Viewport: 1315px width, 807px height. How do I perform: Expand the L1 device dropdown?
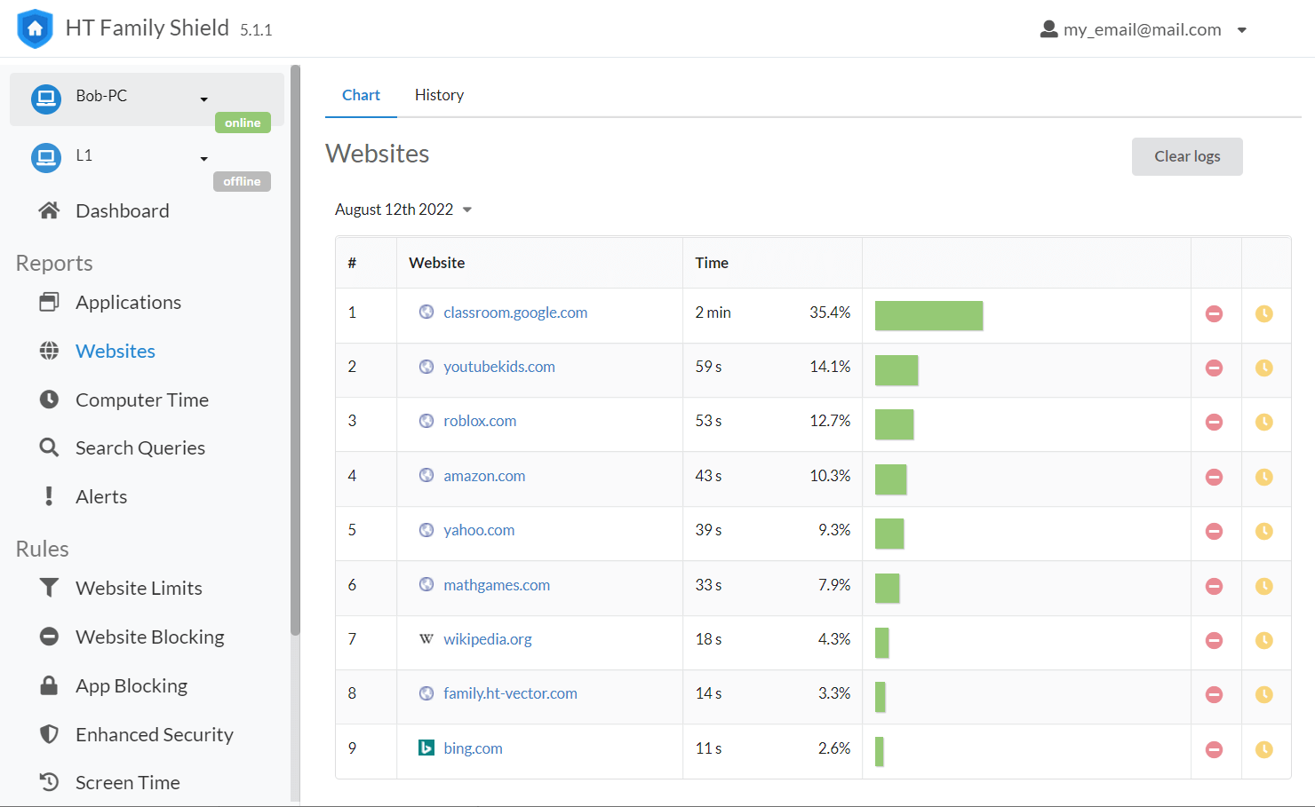pos(204,159)
